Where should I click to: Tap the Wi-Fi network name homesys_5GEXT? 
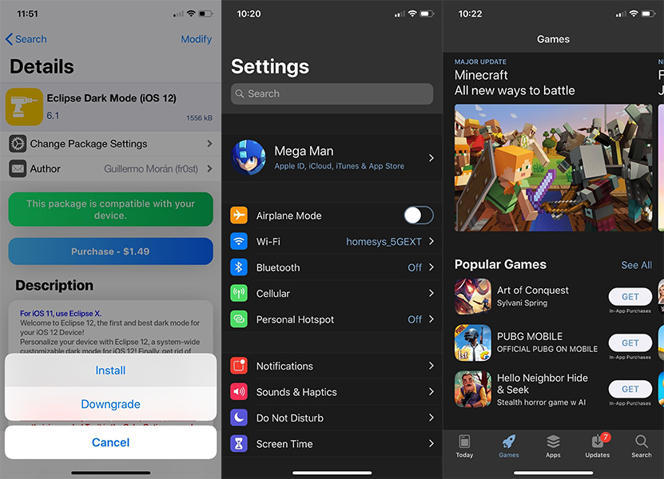[384, 242]
